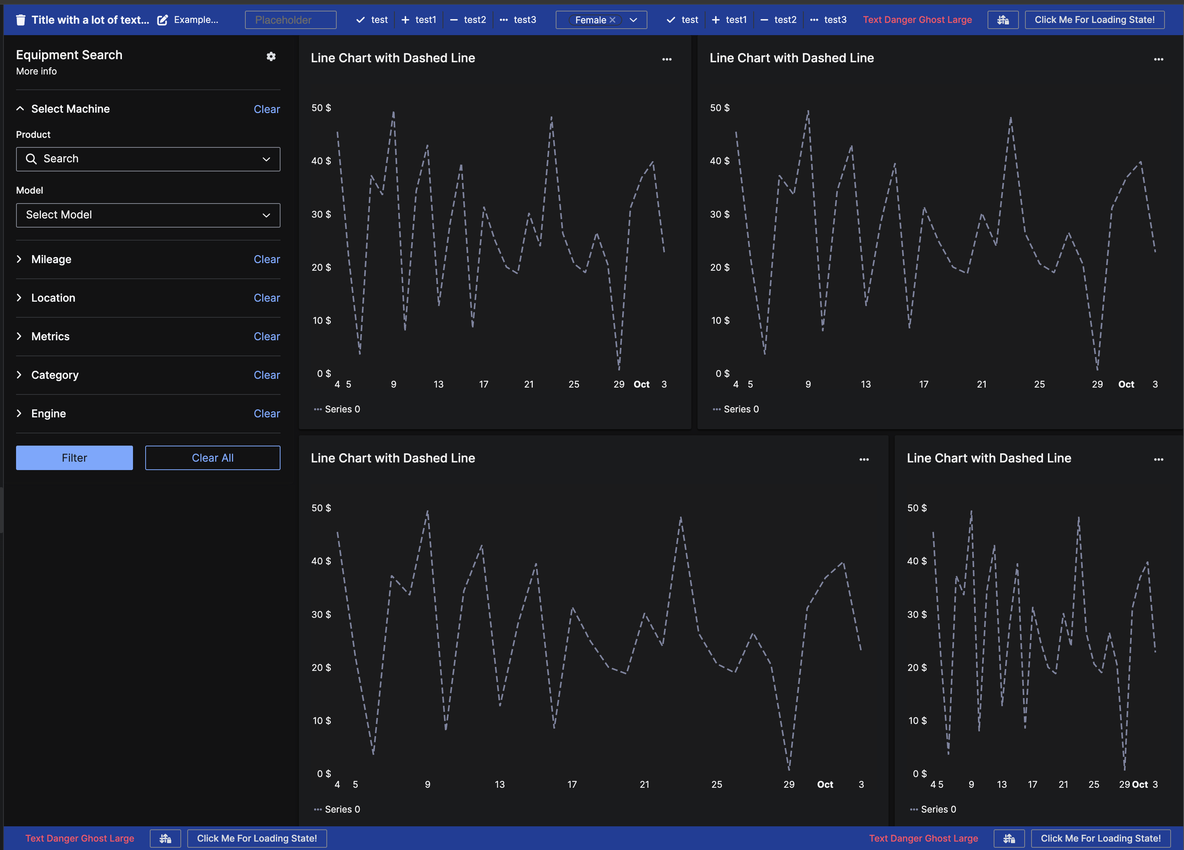Open options menu of bottom-left chart
Screen dimensions: 1184x850
click(x=864, y=459)
